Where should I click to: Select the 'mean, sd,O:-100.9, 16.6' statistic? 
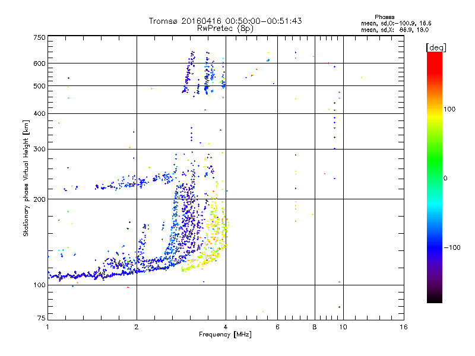[x=396, y=23]
